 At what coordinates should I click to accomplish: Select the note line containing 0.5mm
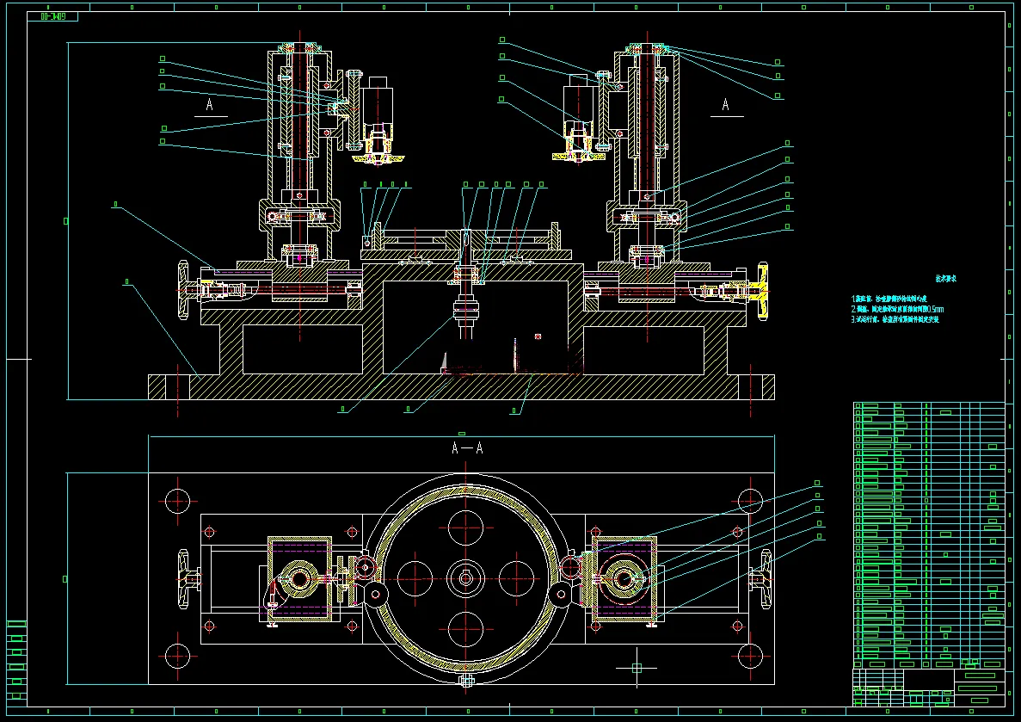tap(897, 309)
